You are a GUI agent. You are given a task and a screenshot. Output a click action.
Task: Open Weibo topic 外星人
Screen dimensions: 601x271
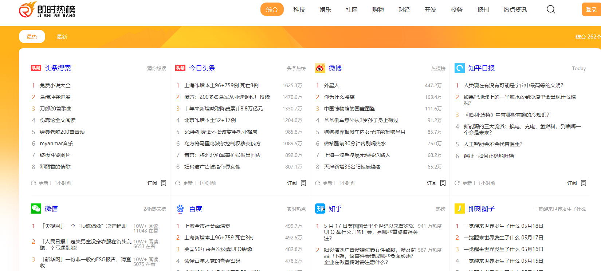[331, 85]
